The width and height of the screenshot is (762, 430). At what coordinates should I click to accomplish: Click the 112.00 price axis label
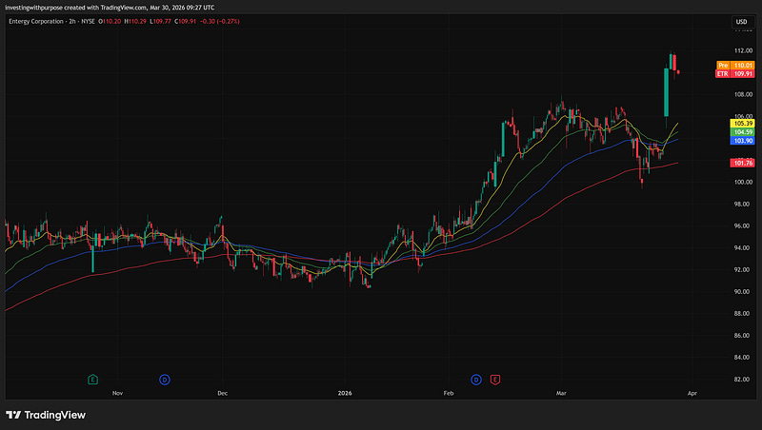click(x=743, y=50)
